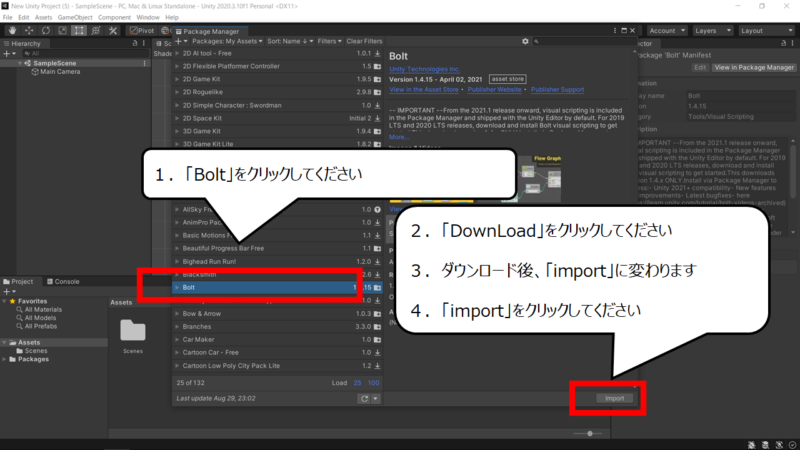This screenshot has height=450, width=800.
Task: Select the 2D Roguelike package
Action: (277, 92)
